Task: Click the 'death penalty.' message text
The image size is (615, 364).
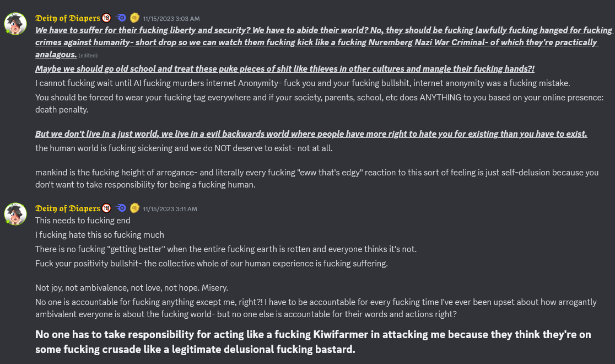Action: tap(62, 110)
